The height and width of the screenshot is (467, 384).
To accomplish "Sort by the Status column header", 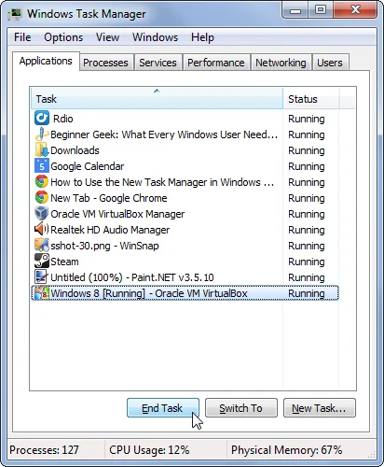I will (x=310, y=99).
